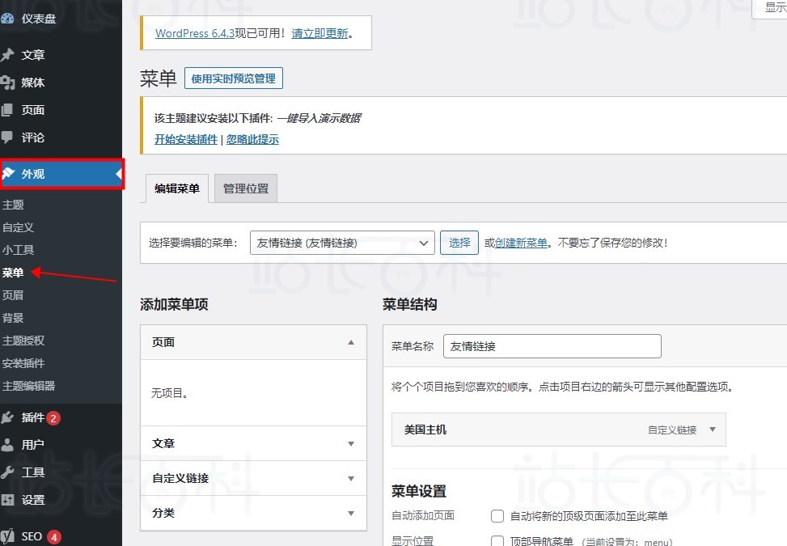Open the 菜单 submenu item

[13, 273]
